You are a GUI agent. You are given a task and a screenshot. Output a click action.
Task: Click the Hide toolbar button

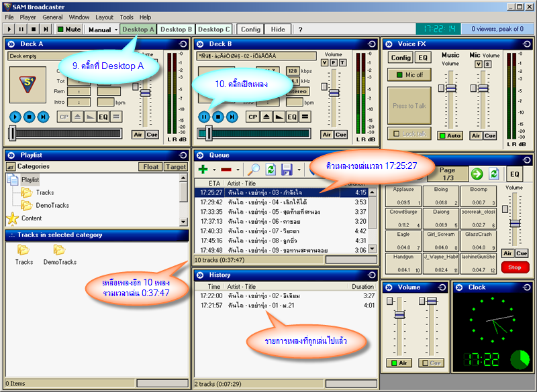point(278,29)
